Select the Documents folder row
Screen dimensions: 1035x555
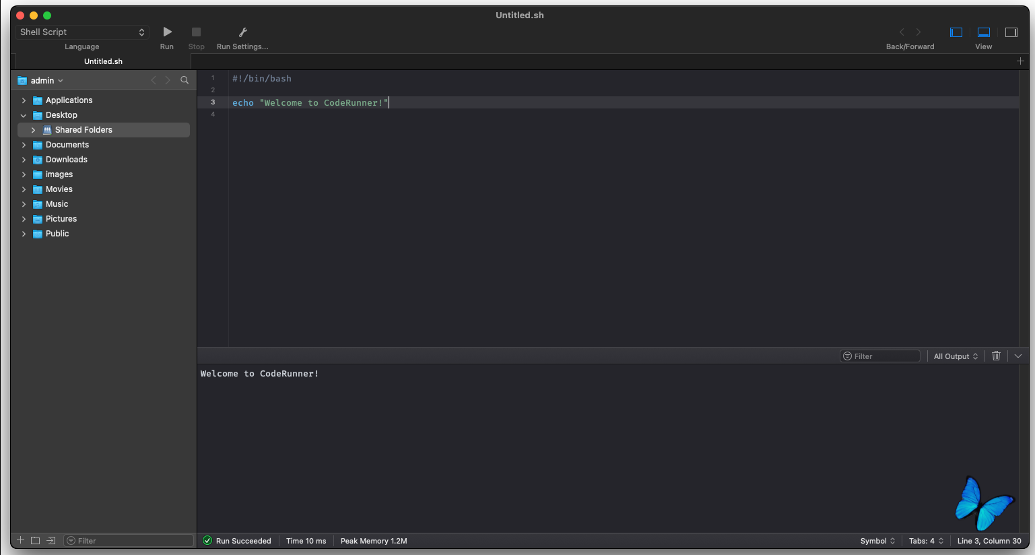pyautogui.click(x=104, y=145)
